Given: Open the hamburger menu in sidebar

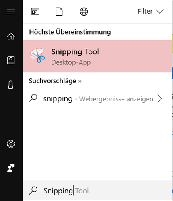Looking at the screenshot, I should click(11, 12).
